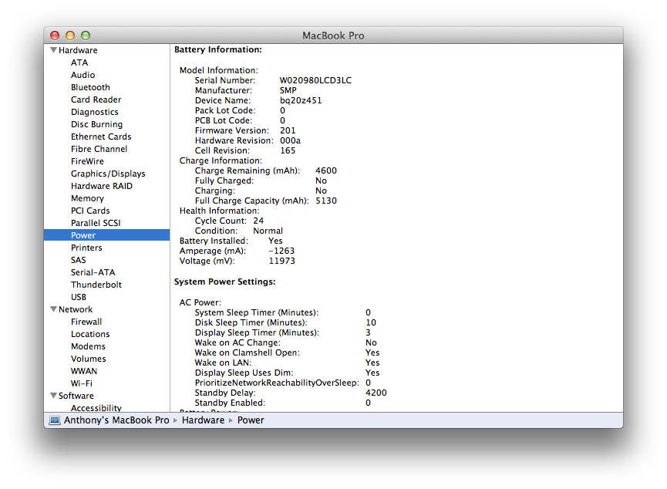667x489 pixels.
Task: Select Parallel SCSI entry
Action: (96, 223)
